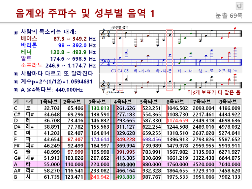Select the '3옥타브' column header
The height and width of the screenshot is (189, 252).
97,102
